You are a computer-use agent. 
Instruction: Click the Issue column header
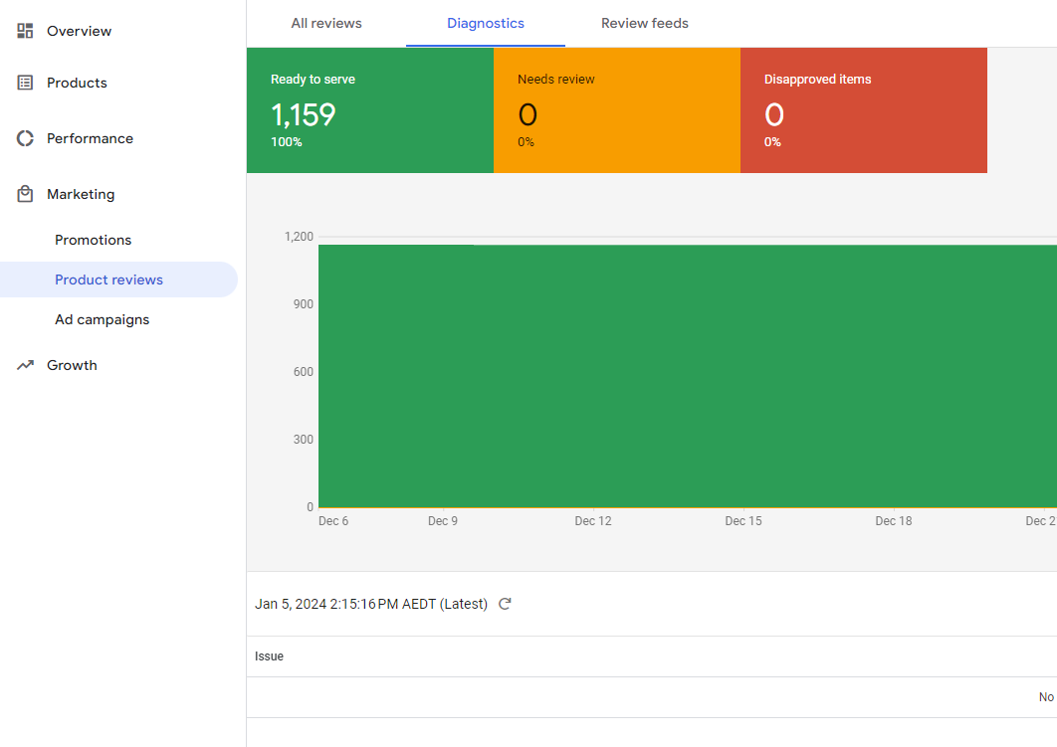click(x=269, y=656)
